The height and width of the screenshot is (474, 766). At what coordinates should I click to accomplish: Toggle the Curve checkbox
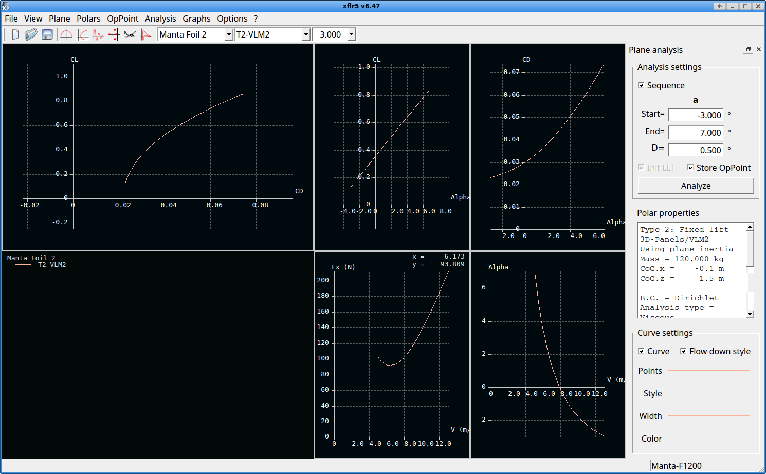(641, 351)
